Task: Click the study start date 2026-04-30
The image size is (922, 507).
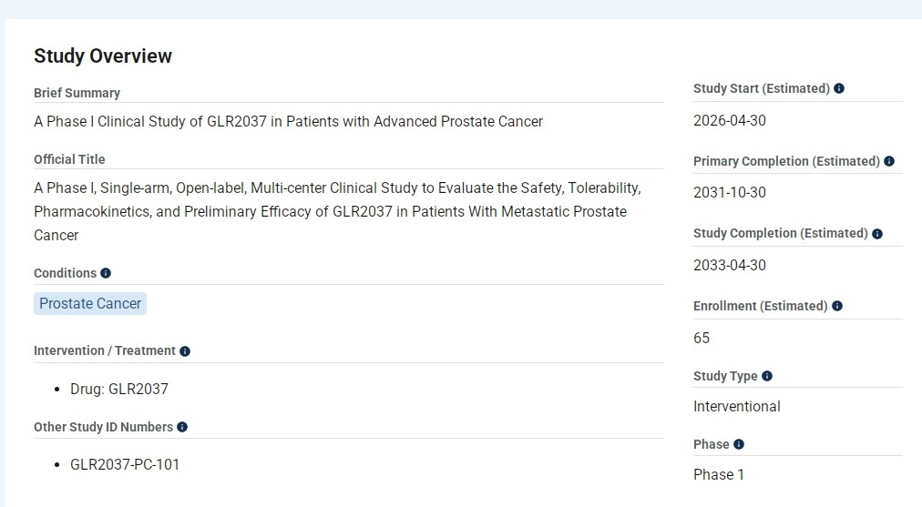Action: pos(729,120)
